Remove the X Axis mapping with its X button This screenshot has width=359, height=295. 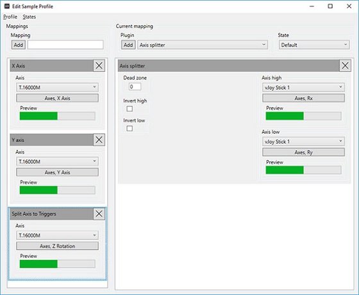click(x=99, y=66)
